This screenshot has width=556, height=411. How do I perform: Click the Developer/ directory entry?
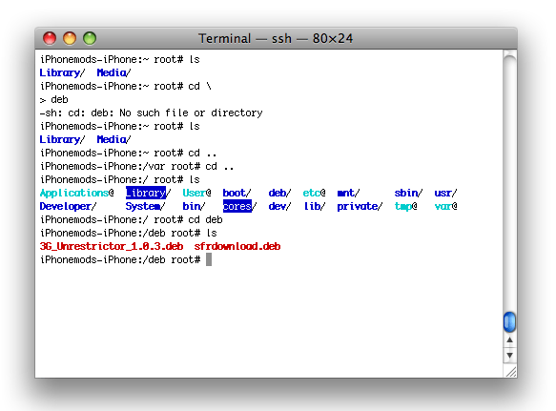pyautogui.click(x=68, y=206)
